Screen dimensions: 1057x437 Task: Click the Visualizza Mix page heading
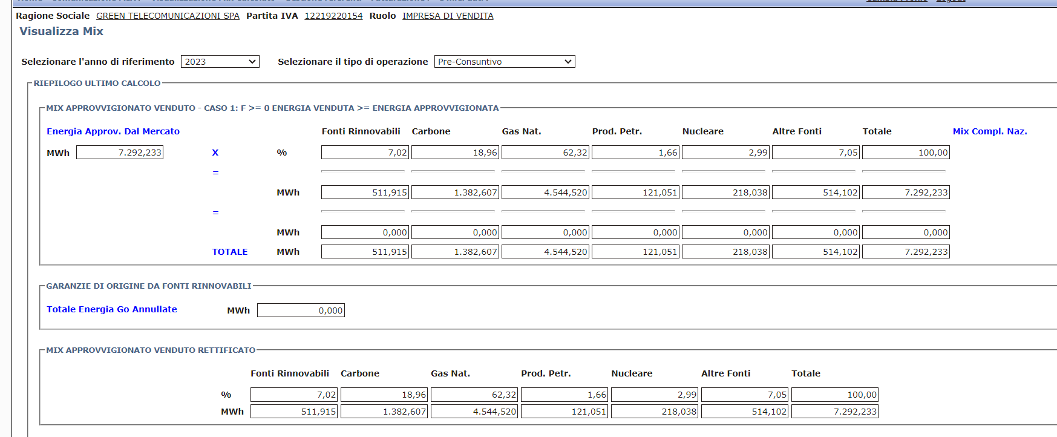(x=61, y=31)
